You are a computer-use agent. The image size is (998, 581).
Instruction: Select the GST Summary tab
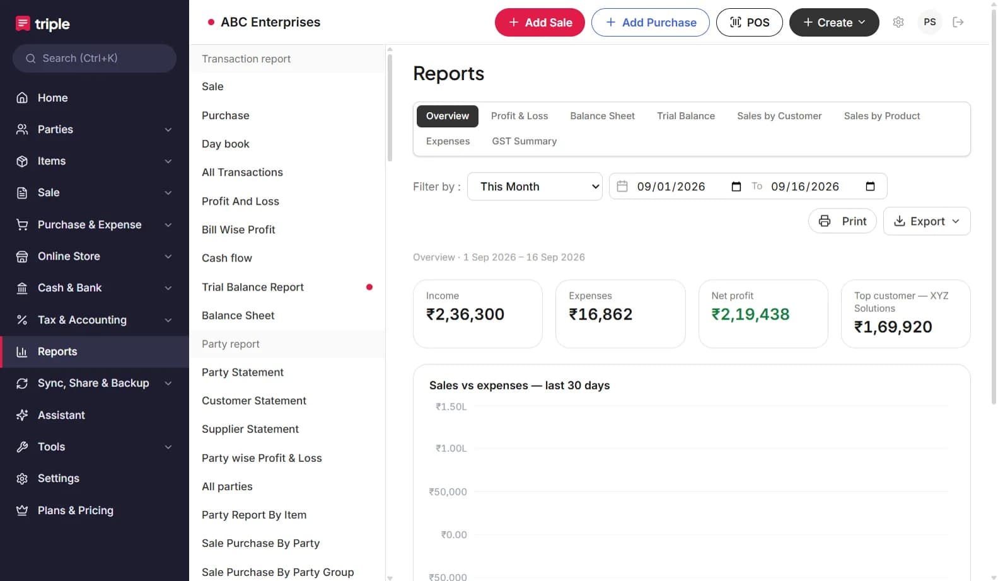point(525,141)
